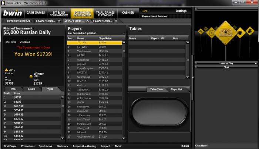Open Find Player

pyautogui.click(x=10, y=146)
